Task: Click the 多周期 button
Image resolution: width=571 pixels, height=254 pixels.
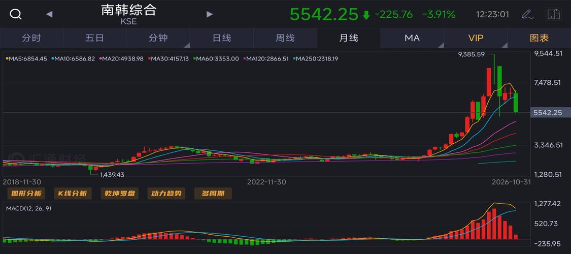Action: click(213, 194)
